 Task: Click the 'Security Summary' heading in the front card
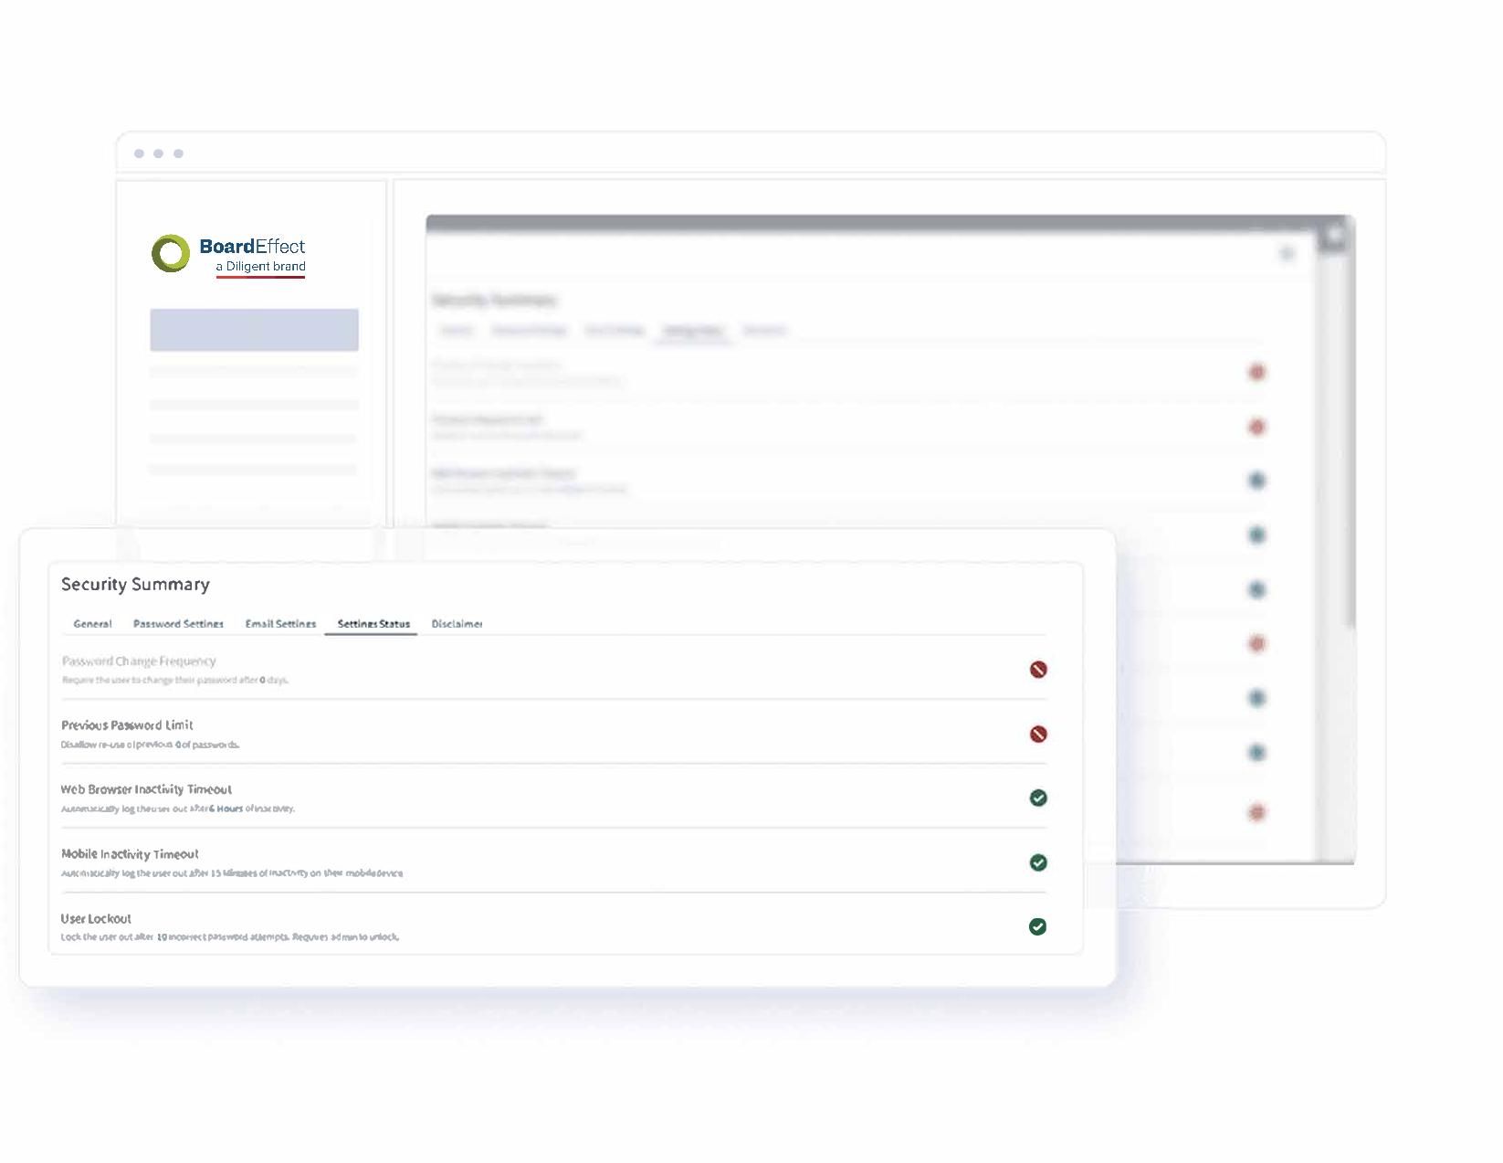tap(135, 585)
